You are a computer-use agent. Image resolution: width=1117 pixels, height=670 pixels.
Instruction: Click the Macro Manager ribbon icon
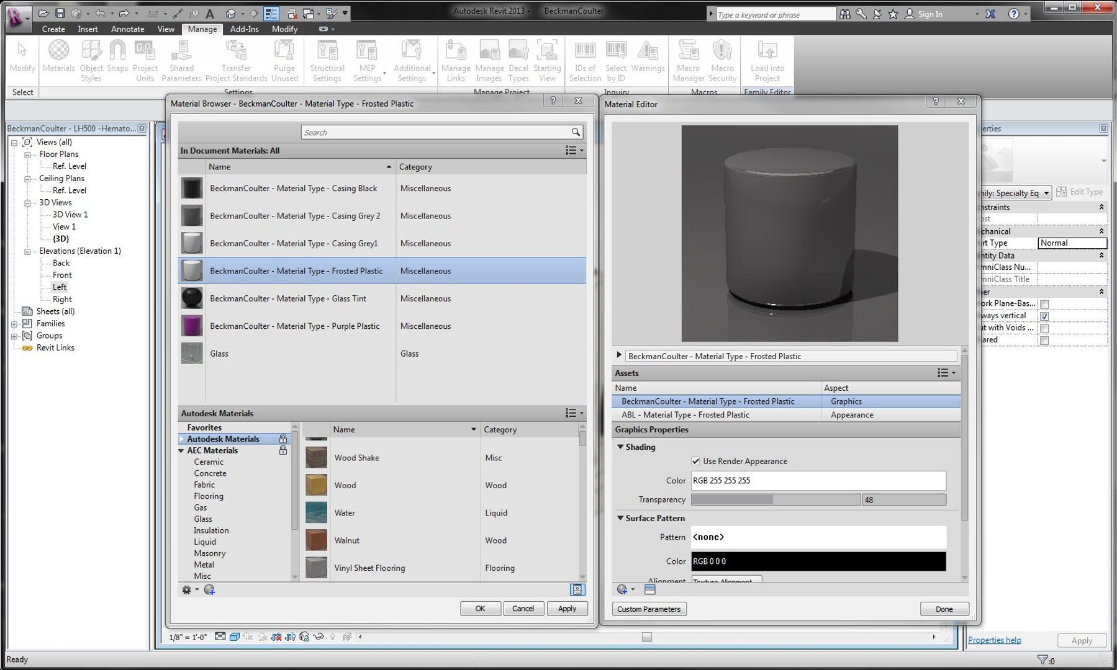point(688,60)
